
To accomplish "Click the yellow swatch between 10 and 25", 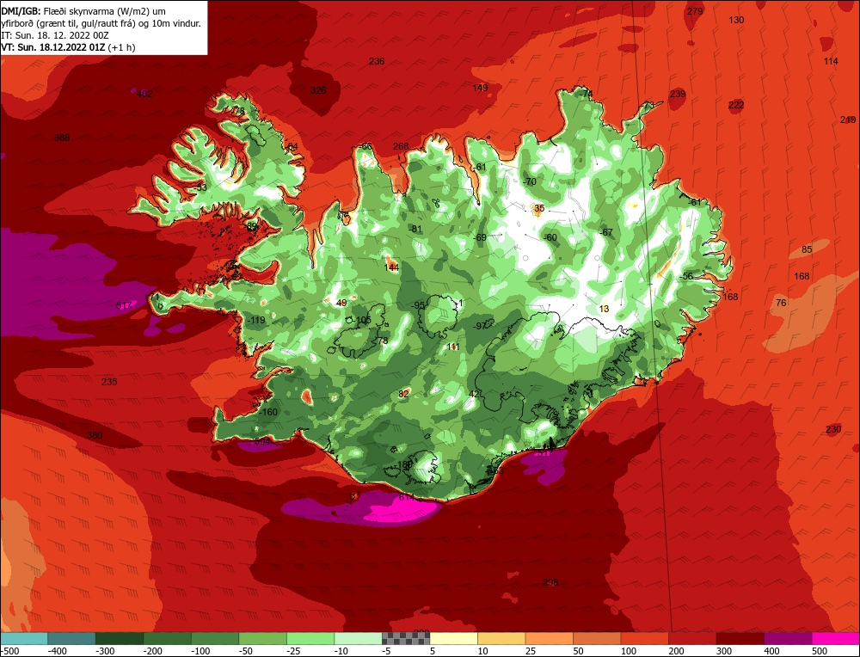I will [501, 638].
